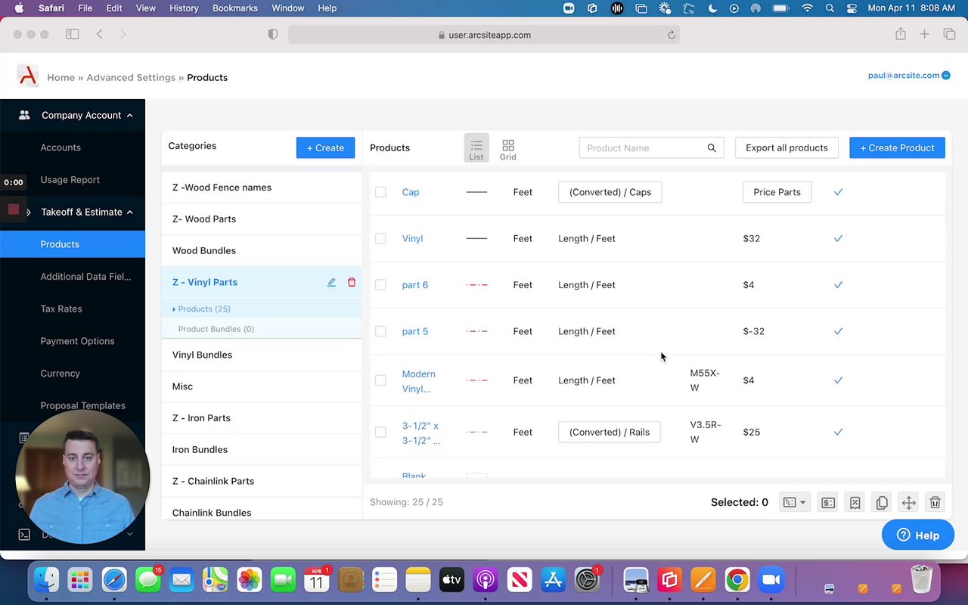The width and height of the screenshot is (968, 605).
Task: Switch products to Grid view
Action: tap(508, 148)
